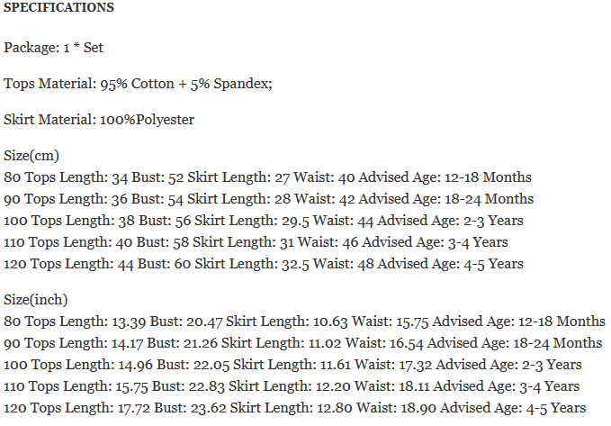The height and width of the screenshot is (426, 611).
Task: Click the 'Size(cm)' label
Action: tap(31, 156)
